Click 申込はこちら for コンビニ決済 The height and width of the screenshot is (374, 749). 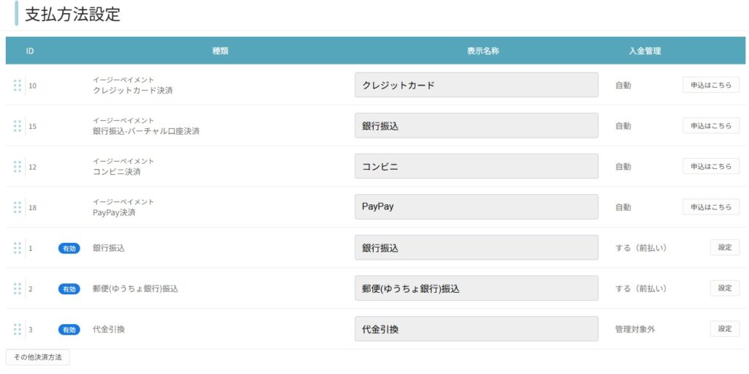coord(710,166)
